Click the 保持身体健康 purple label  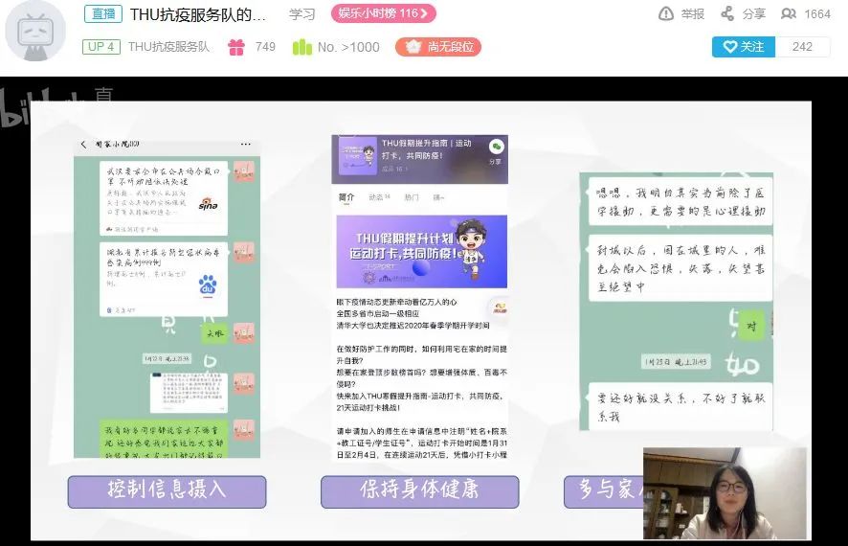tap(419, 490)
